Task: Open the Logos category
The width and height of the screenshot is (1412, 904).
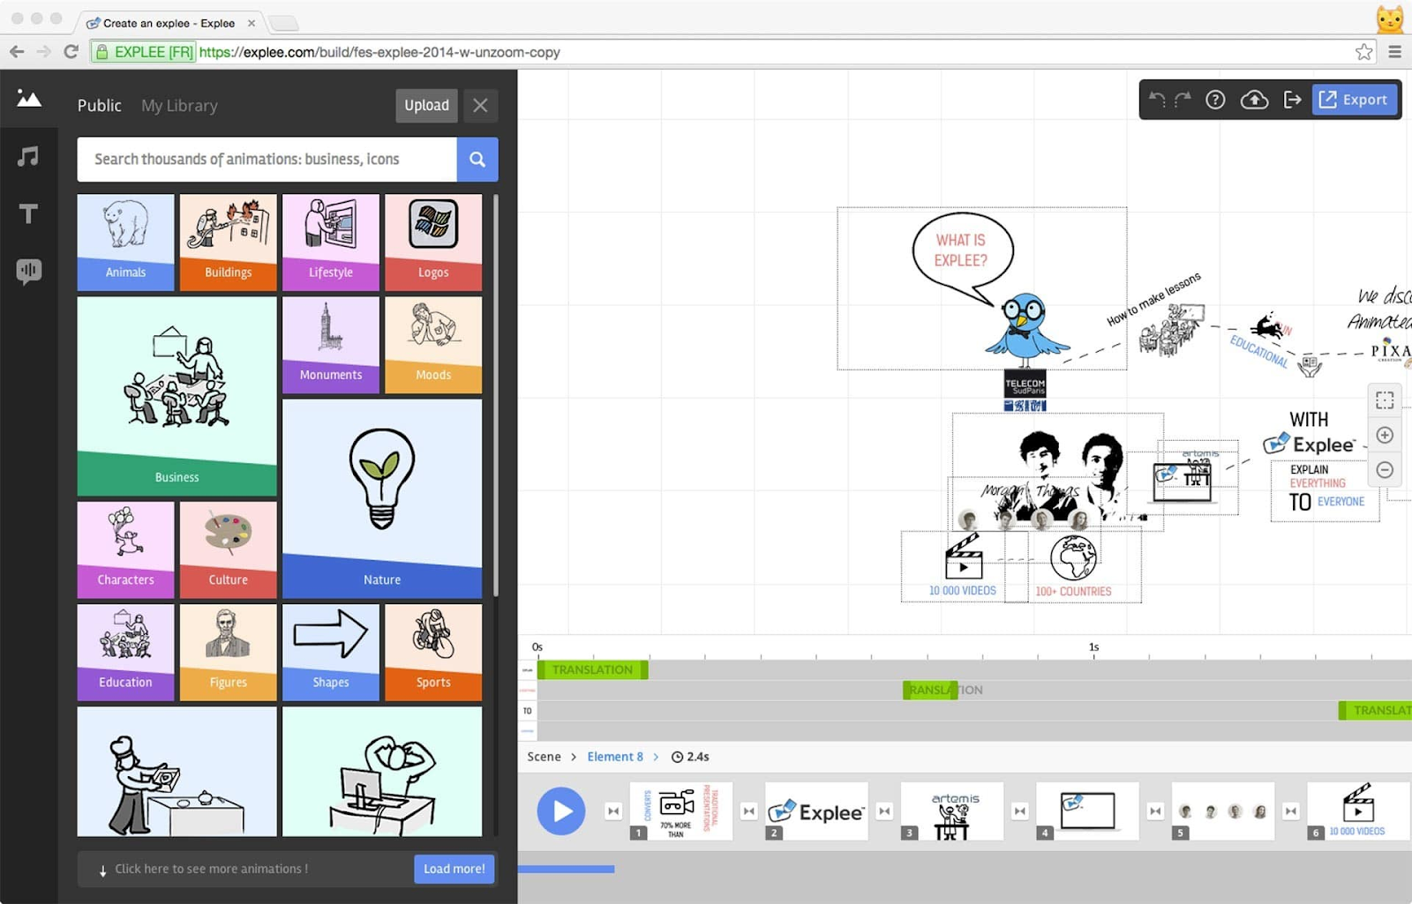Action: point(433,243)
